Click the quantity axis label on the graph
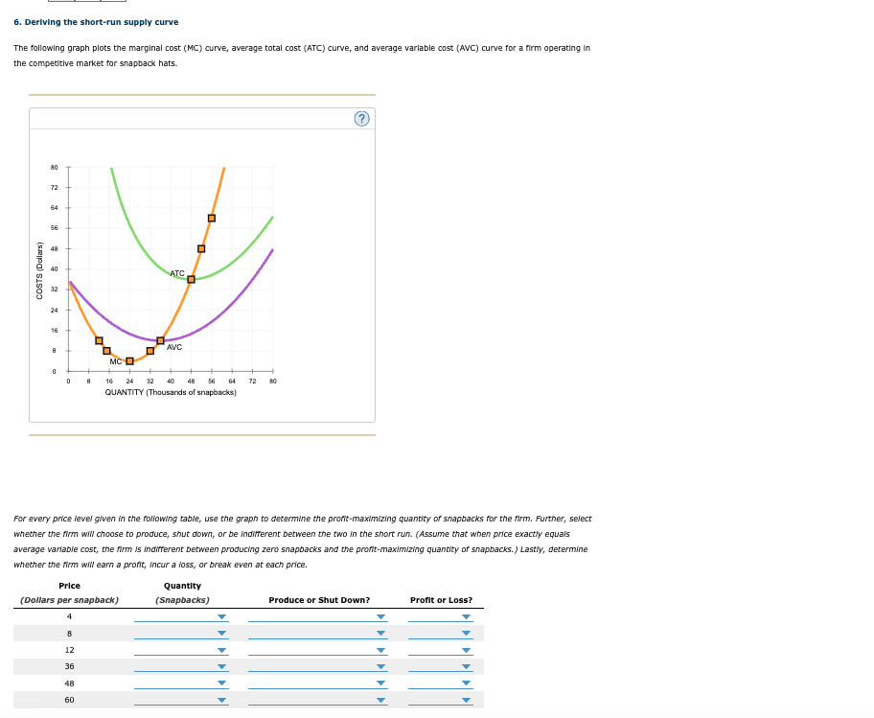 point(171,393)
